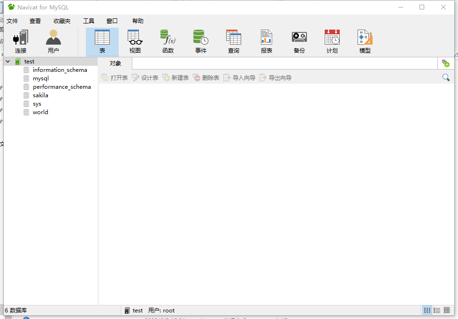The width and height of the screenshot is (458, 319).
Task: Click the sakila database icon
Action: 26,95
